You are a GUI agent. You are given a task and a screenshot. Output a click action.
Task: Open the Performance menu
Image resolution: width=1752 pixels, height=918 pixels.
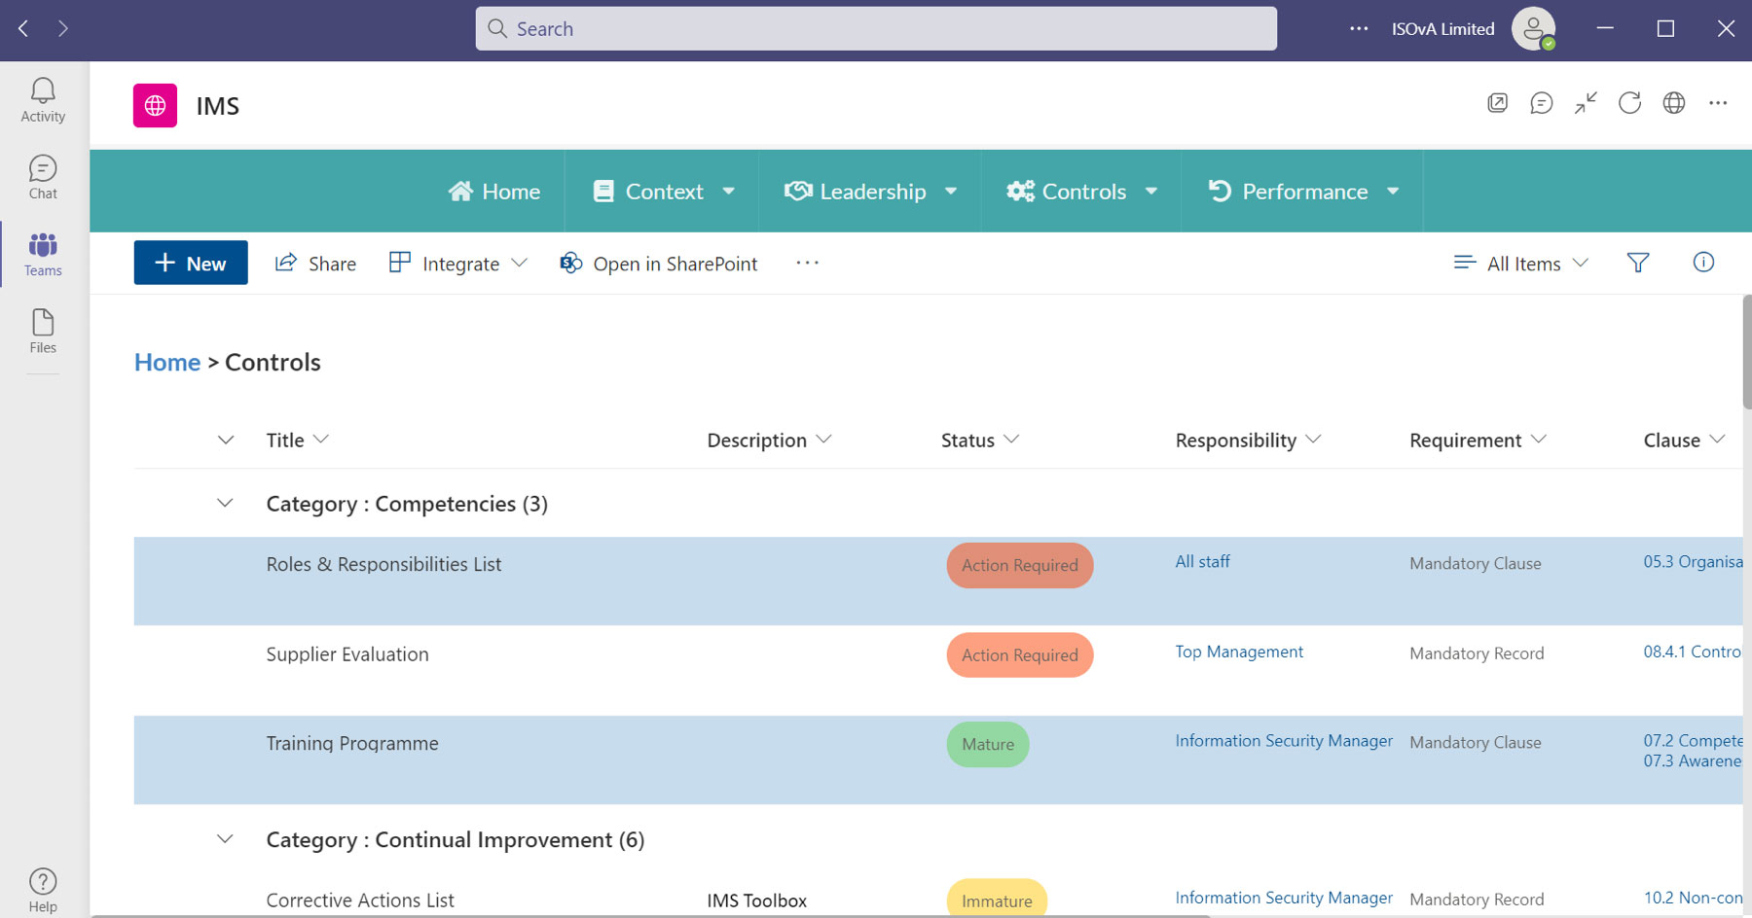coord(1304,191)
